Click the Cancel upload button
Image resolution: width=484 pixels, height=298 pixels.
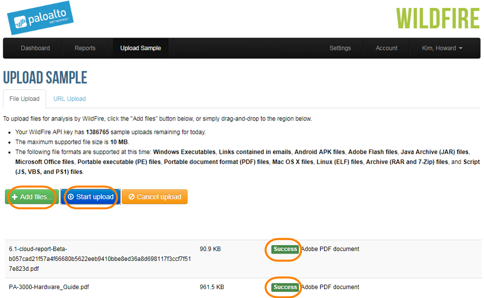154,197
